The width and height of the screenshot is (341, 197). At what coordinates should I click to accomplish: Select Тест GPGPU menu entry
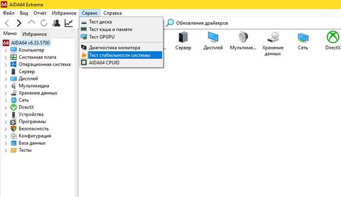click(121, 37)
